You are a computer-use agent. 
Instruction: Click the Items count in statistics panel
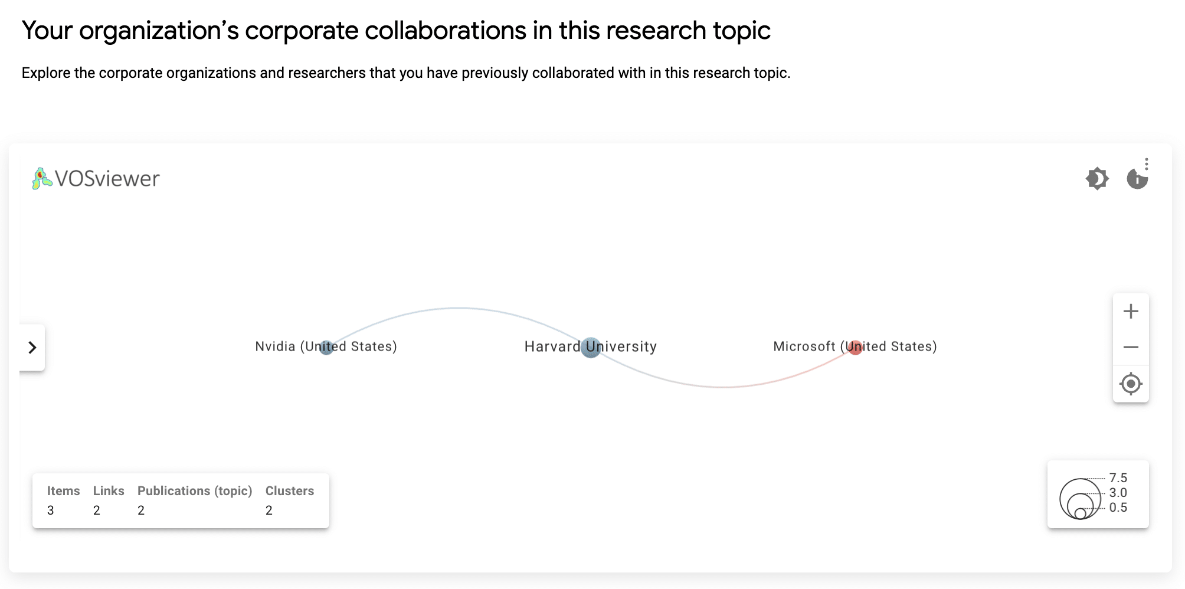tap(51, 511)
